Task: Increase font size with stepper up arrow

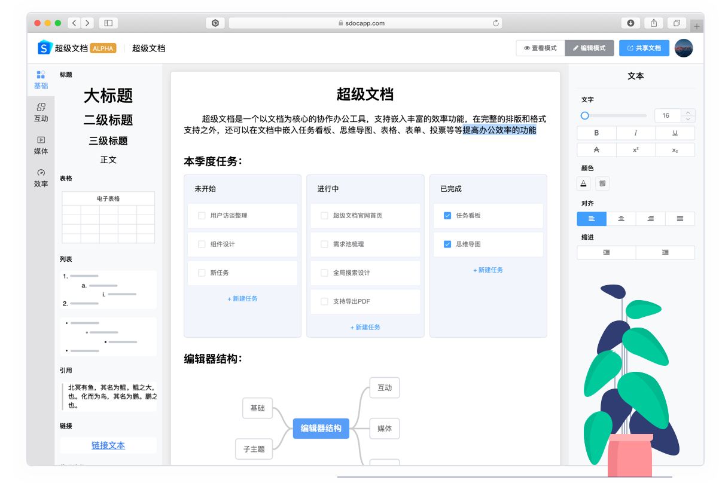Action: pyautogui.click(x=688, y=112)
